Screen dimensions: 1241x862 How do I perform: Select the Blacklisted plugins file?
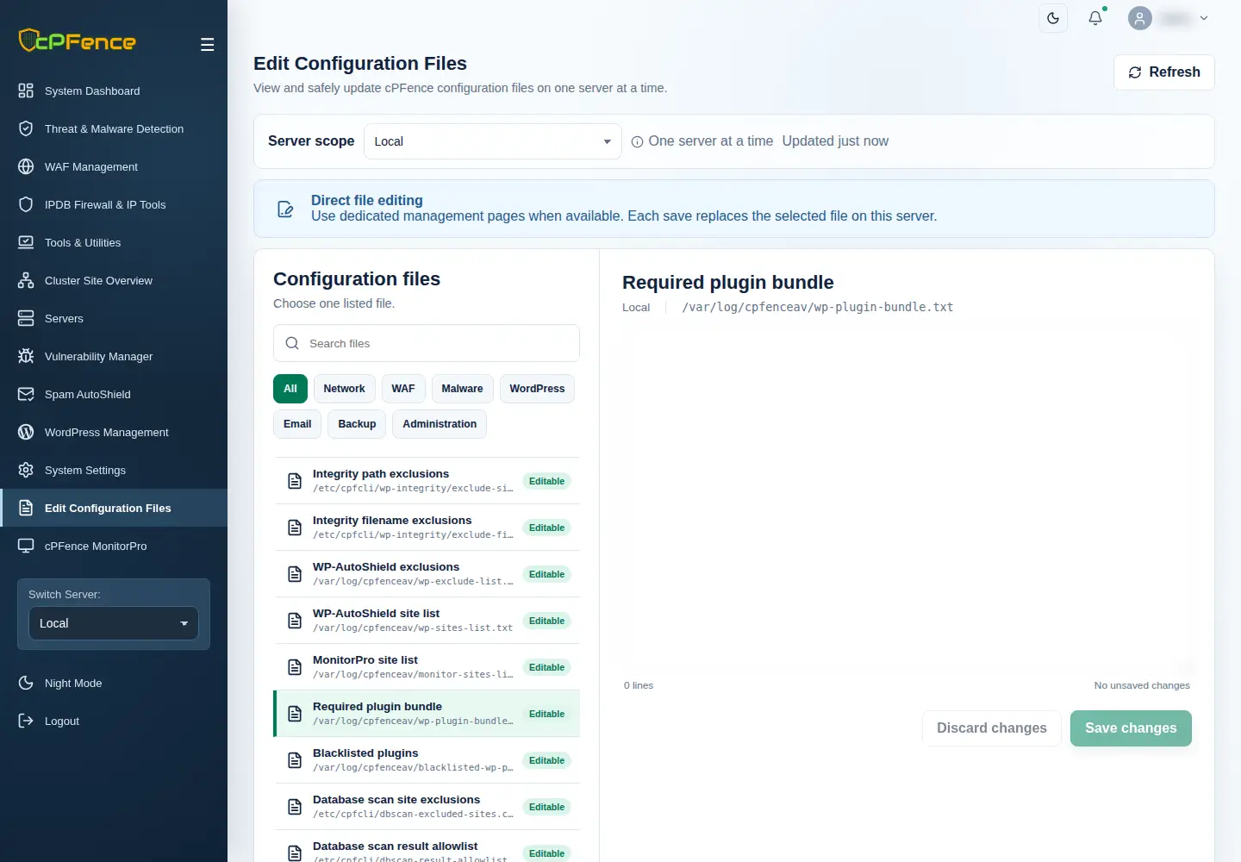(x=427, y=760)
